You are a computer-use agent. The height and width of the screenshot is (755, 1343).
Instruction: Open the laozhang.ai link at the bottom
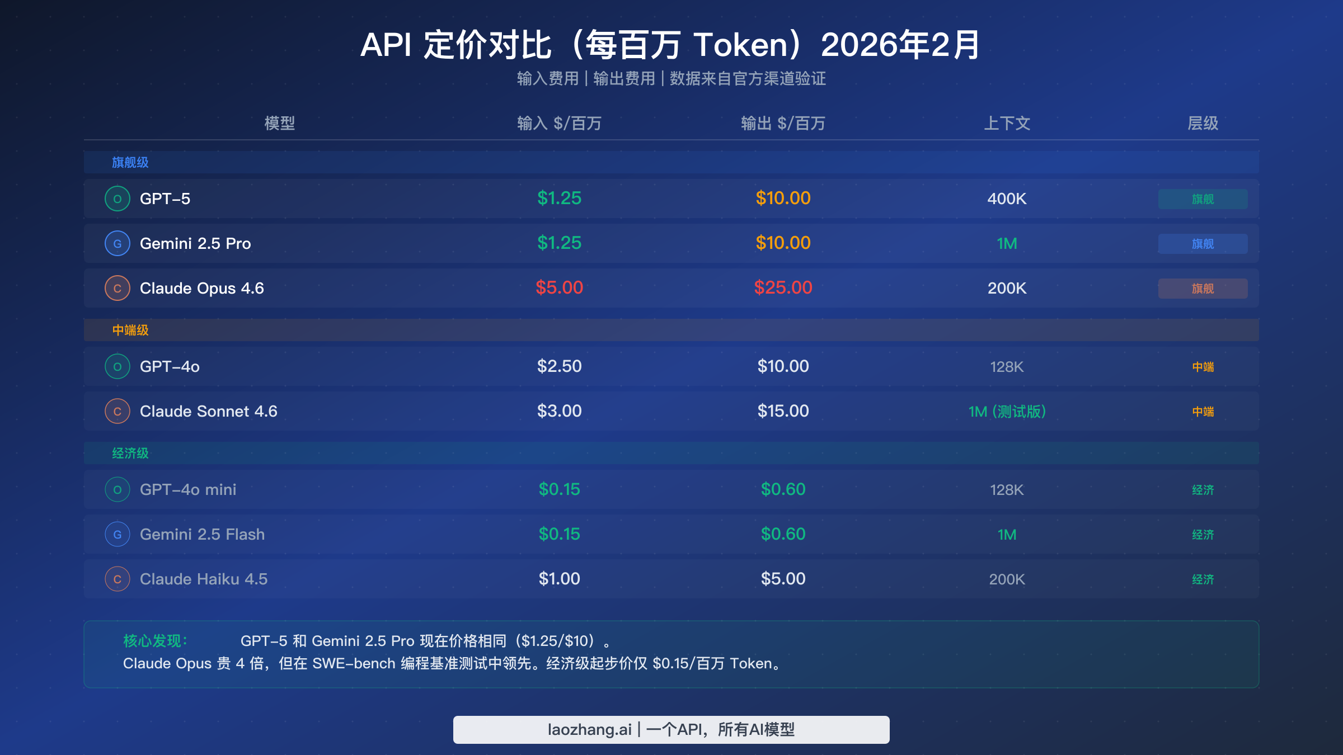[671, 729]
